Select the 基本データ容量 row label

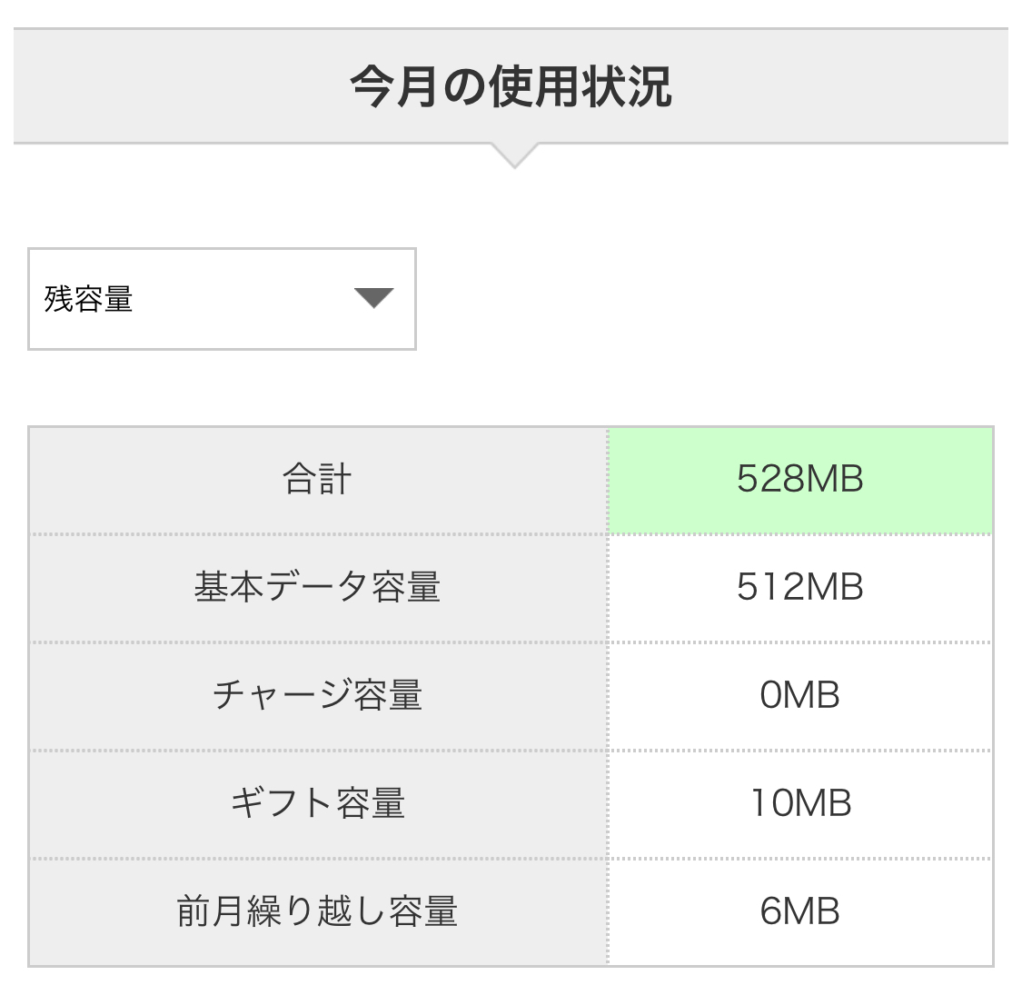coord(317,587)
